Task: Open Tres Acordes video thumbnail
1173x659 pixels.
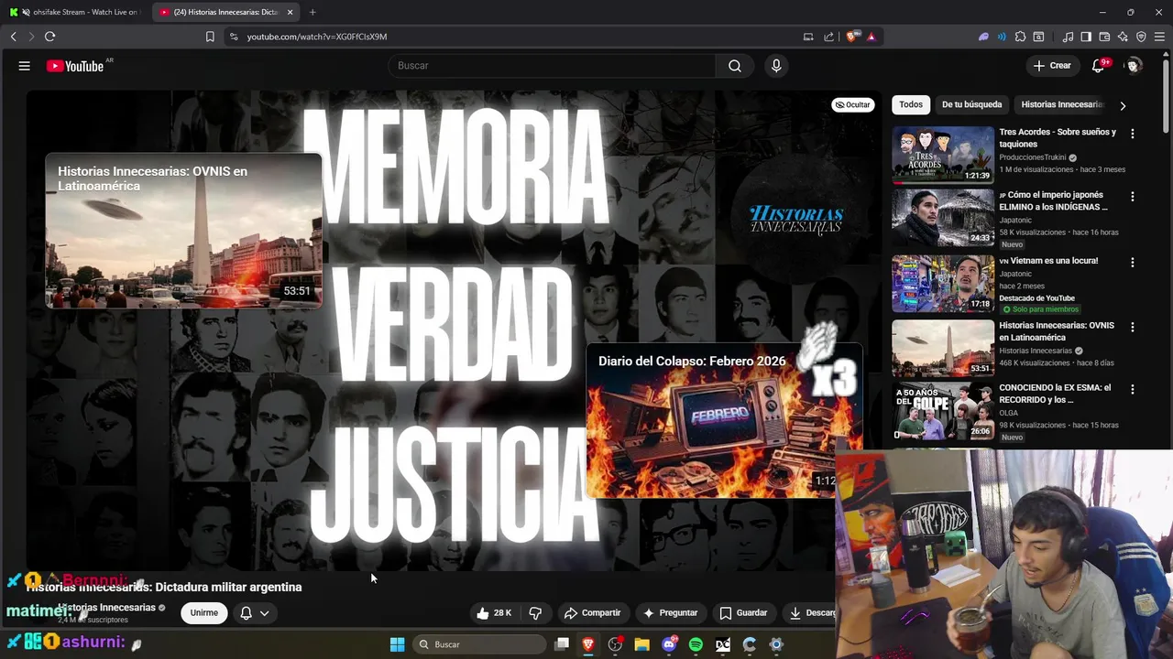Action: coord(943,155)
